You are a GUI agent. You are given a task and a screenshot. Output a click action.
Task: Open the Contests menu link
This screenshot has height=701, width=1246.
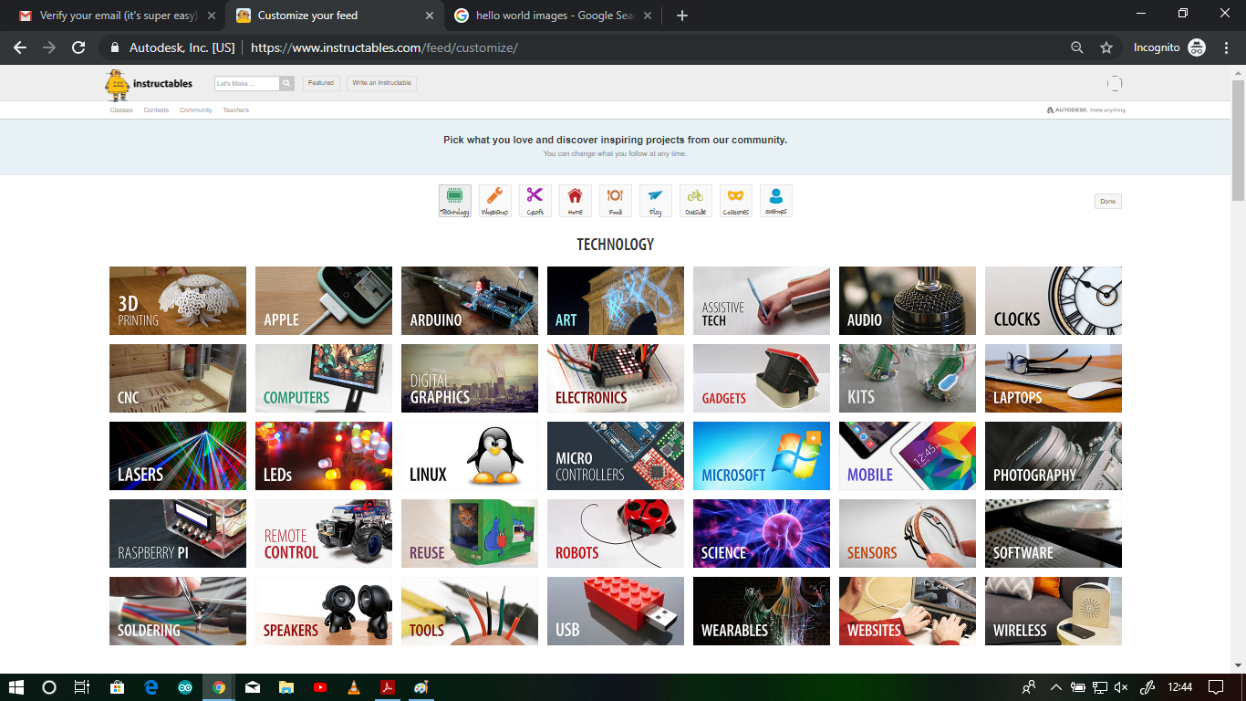click(x=156, y=110)
